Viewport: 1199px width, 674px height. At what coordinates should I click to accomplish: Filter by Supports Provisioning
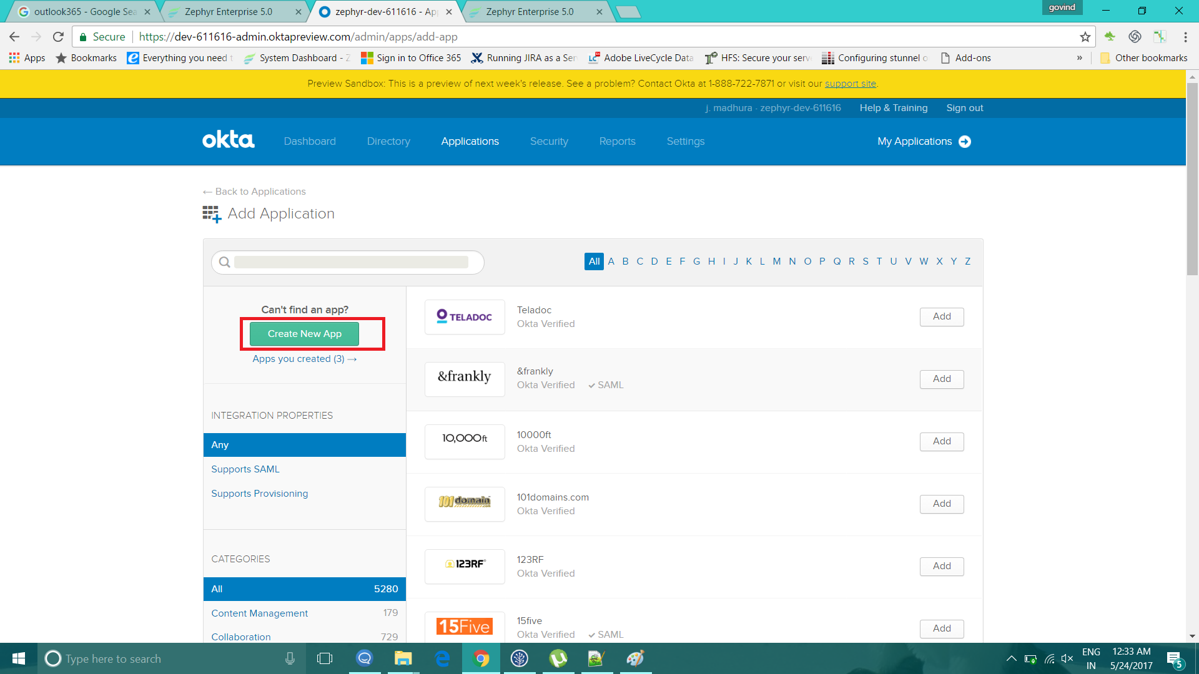259,494
